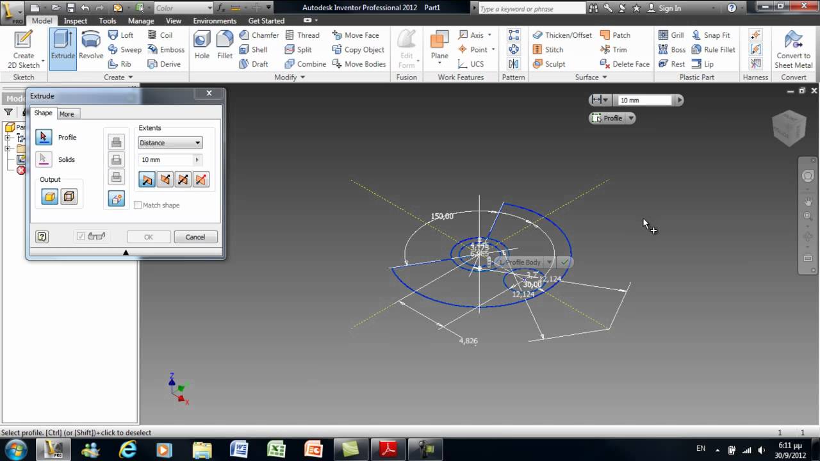This screenshot has height=461, width=820.
Task: Click the Create 2D Sketch button
Action: 23,49
